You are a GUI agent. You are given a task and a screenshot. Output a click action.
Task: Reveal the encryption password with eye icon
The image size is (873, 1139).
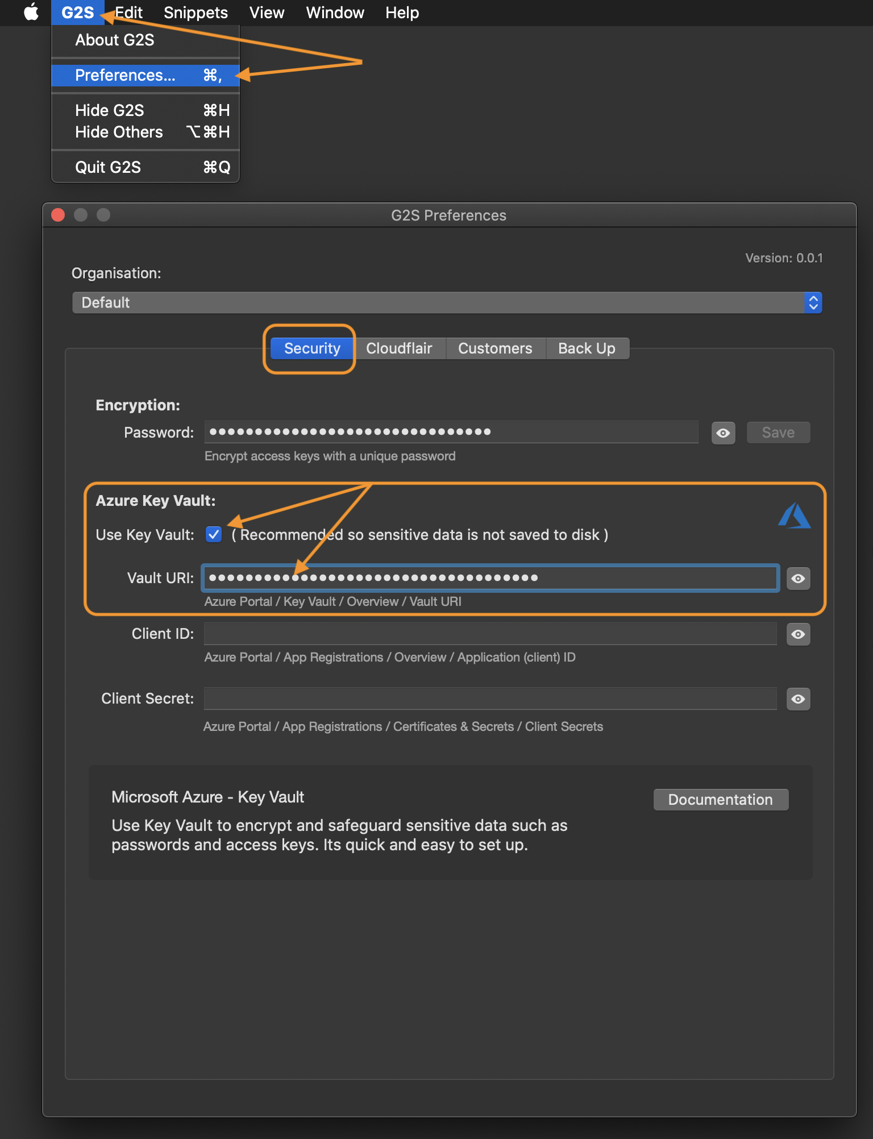pos(723,433)
